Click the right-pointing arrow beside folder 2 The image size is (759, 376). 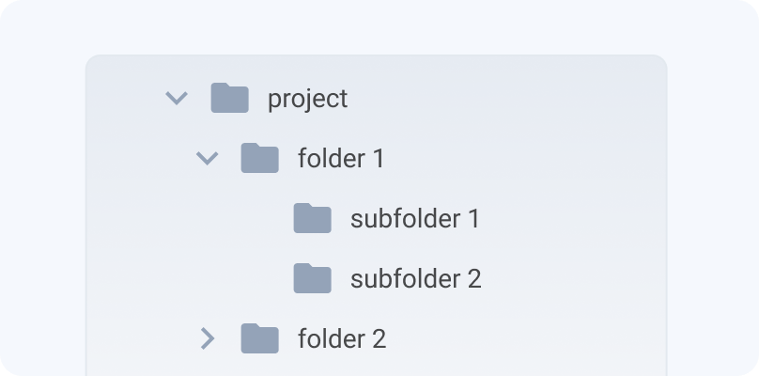click(x=208, y=338)
